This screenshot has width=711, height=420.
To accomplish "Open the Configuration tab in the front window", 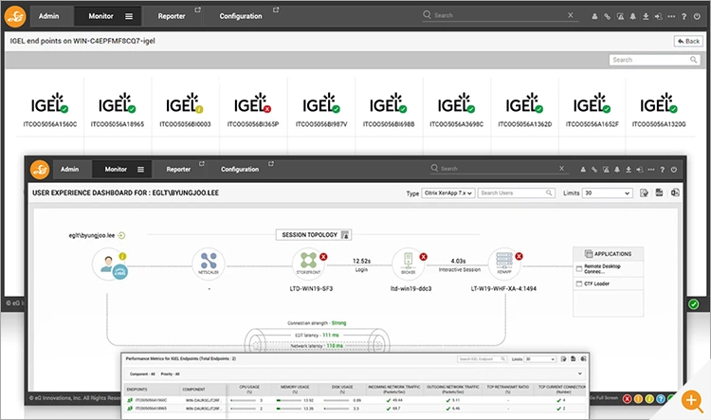I will [240, 169].
